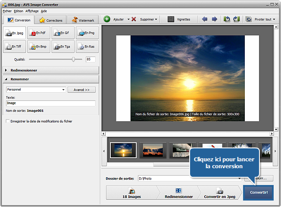This screenshot has width=281, height=207.
Task: Click the Convertir! button
Action: click(x=258, y=193)
